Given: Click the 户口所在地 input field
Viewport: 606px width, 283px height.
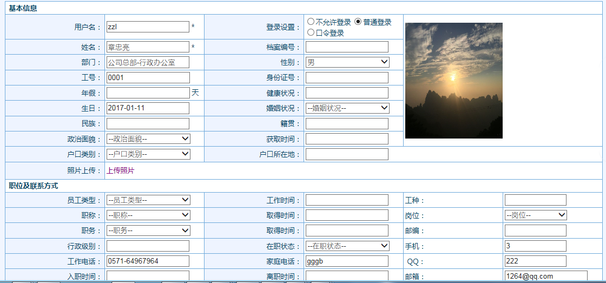Looking at the screenshot, I should pyautogui.click(x=347, y=154).
